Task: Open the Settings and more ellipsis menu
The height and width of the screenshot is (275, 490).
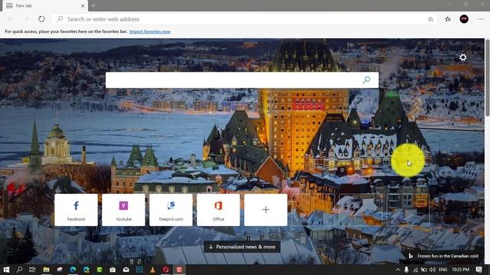Action: [x=481, y=19]
